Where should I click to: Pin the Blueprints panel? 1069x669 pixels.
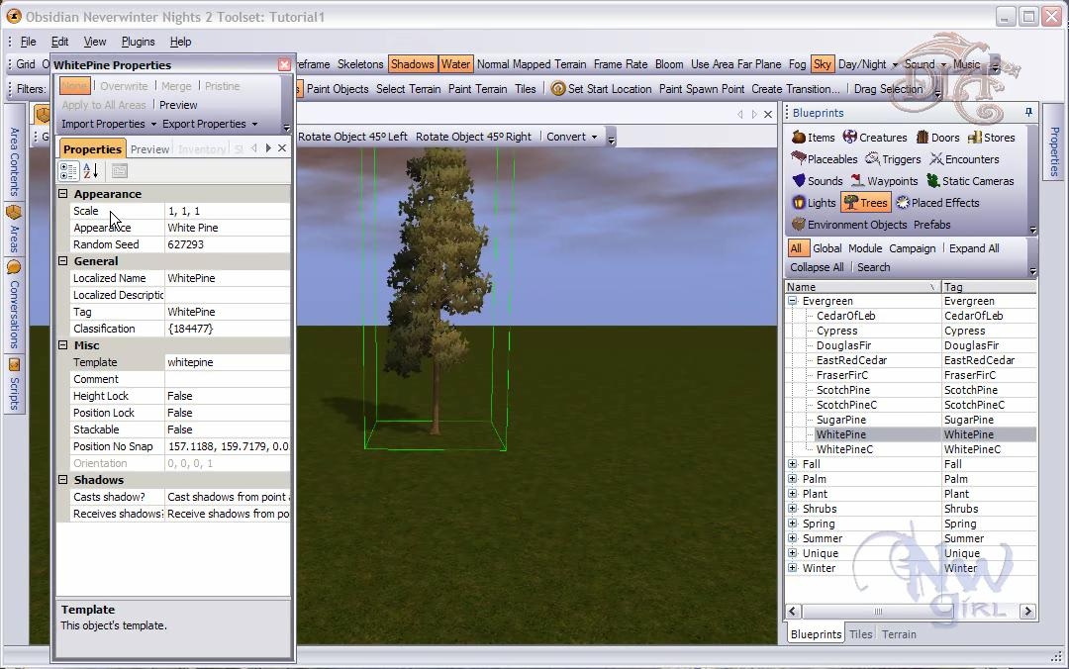point(1028,113)
